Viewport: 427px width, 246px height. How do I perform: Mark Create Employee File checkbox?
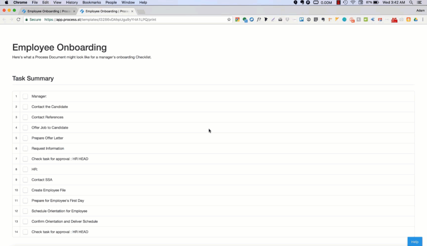pos(25,190)
